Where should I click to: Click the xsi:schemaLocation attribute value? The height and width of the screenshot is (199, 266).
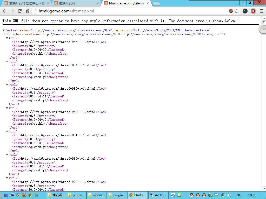131,34
